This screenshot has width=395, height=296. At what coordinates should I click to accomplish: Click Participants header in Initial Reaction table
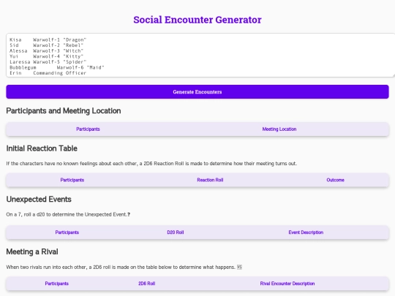(72, 180)
